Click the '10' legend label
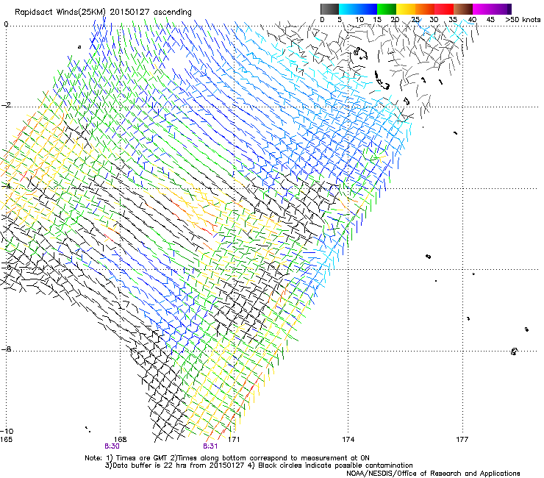544x478 pixels. click(x=359, y=20)
